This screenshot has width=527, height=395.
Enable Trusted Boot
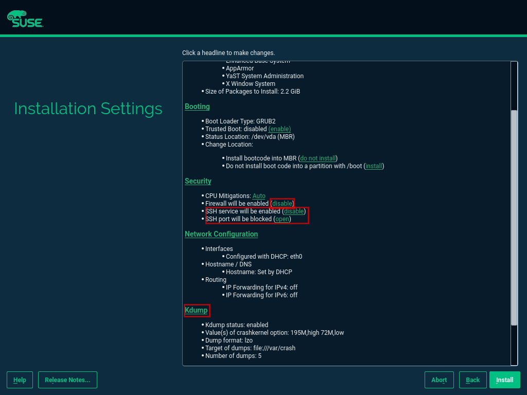point(279,129)
